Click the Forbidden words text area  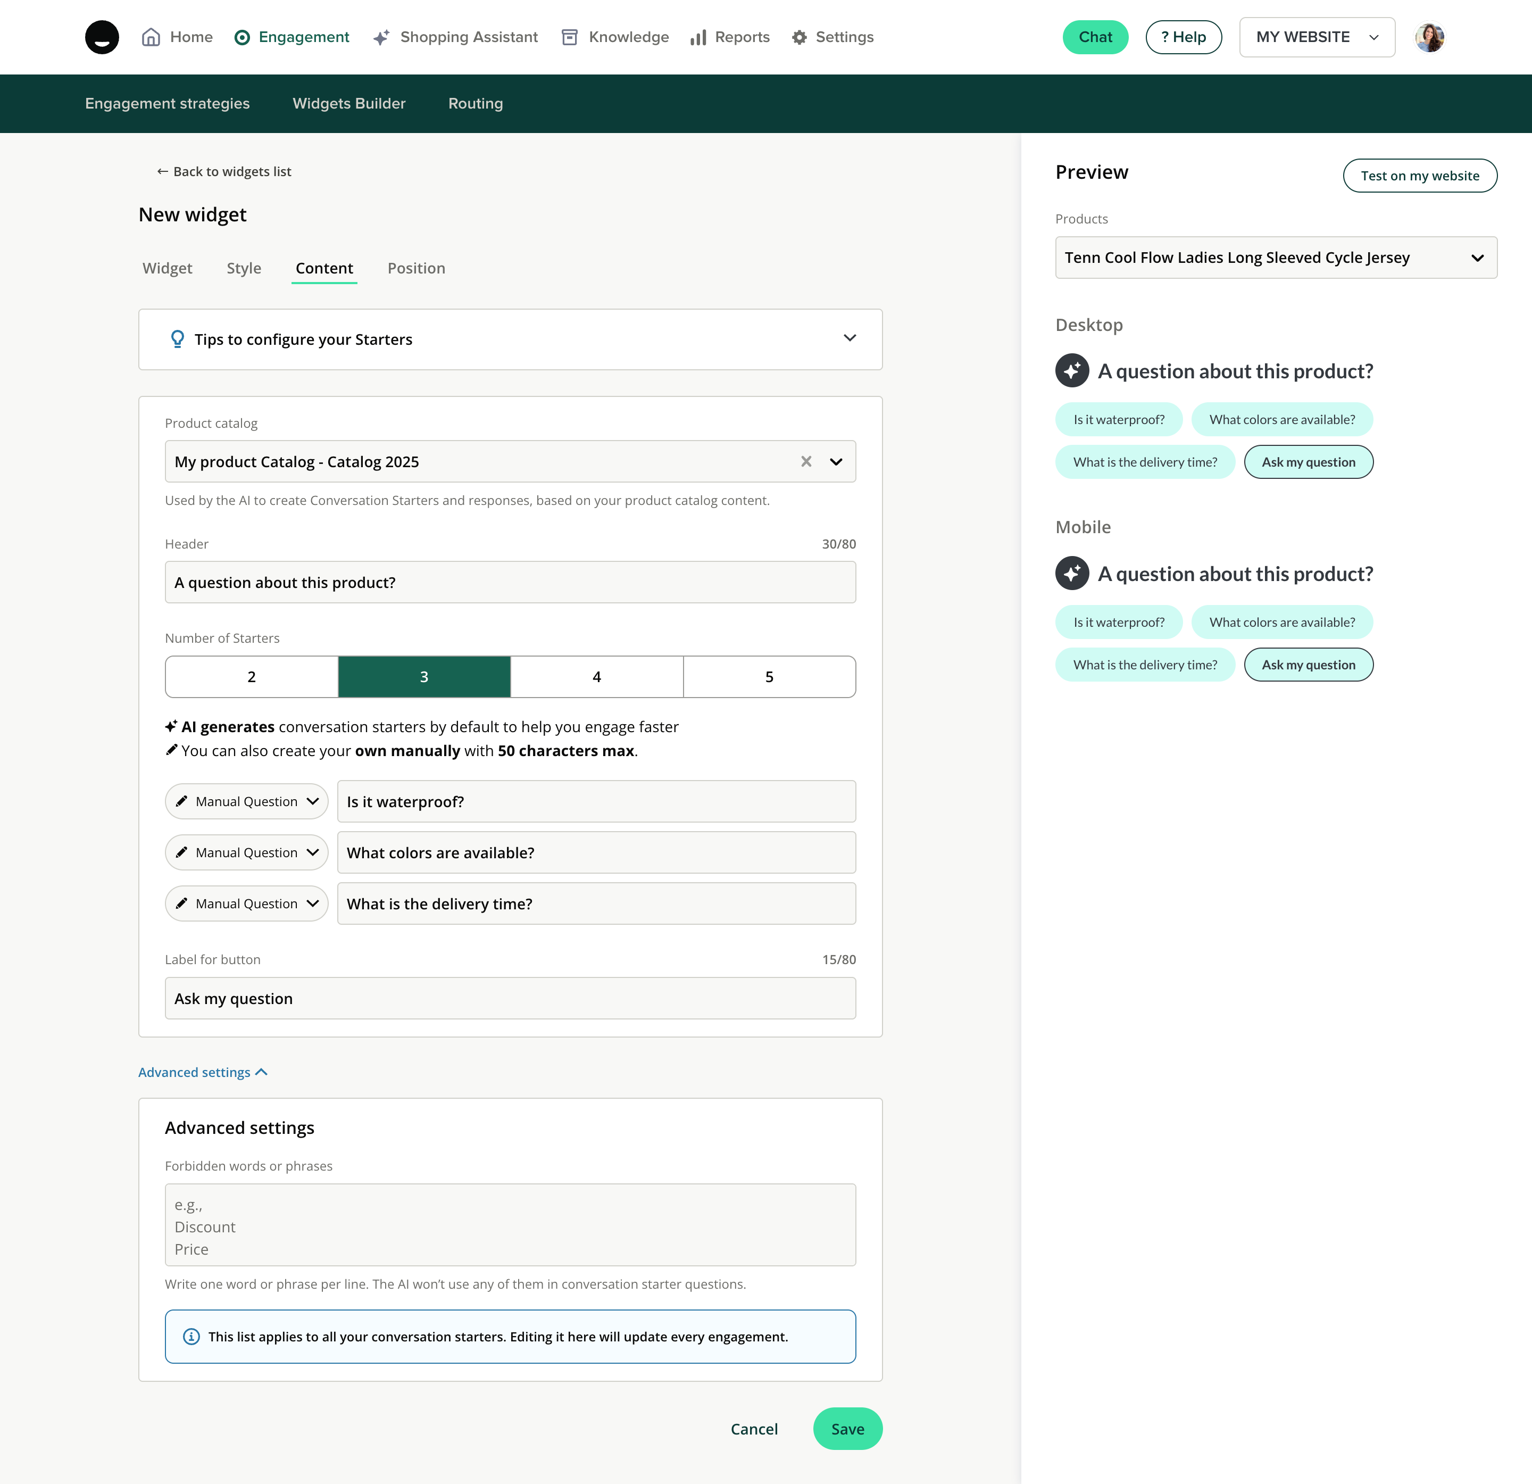point(510,1224)
